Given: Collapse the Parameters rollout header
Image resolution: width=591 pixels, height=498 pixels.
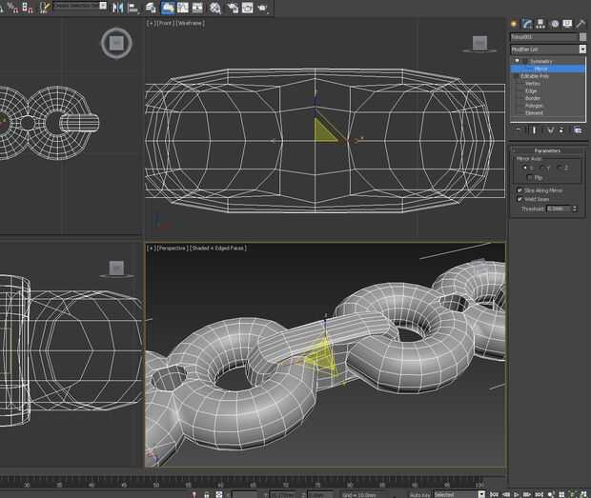Looking at the screenshot, I should point(547,150).
